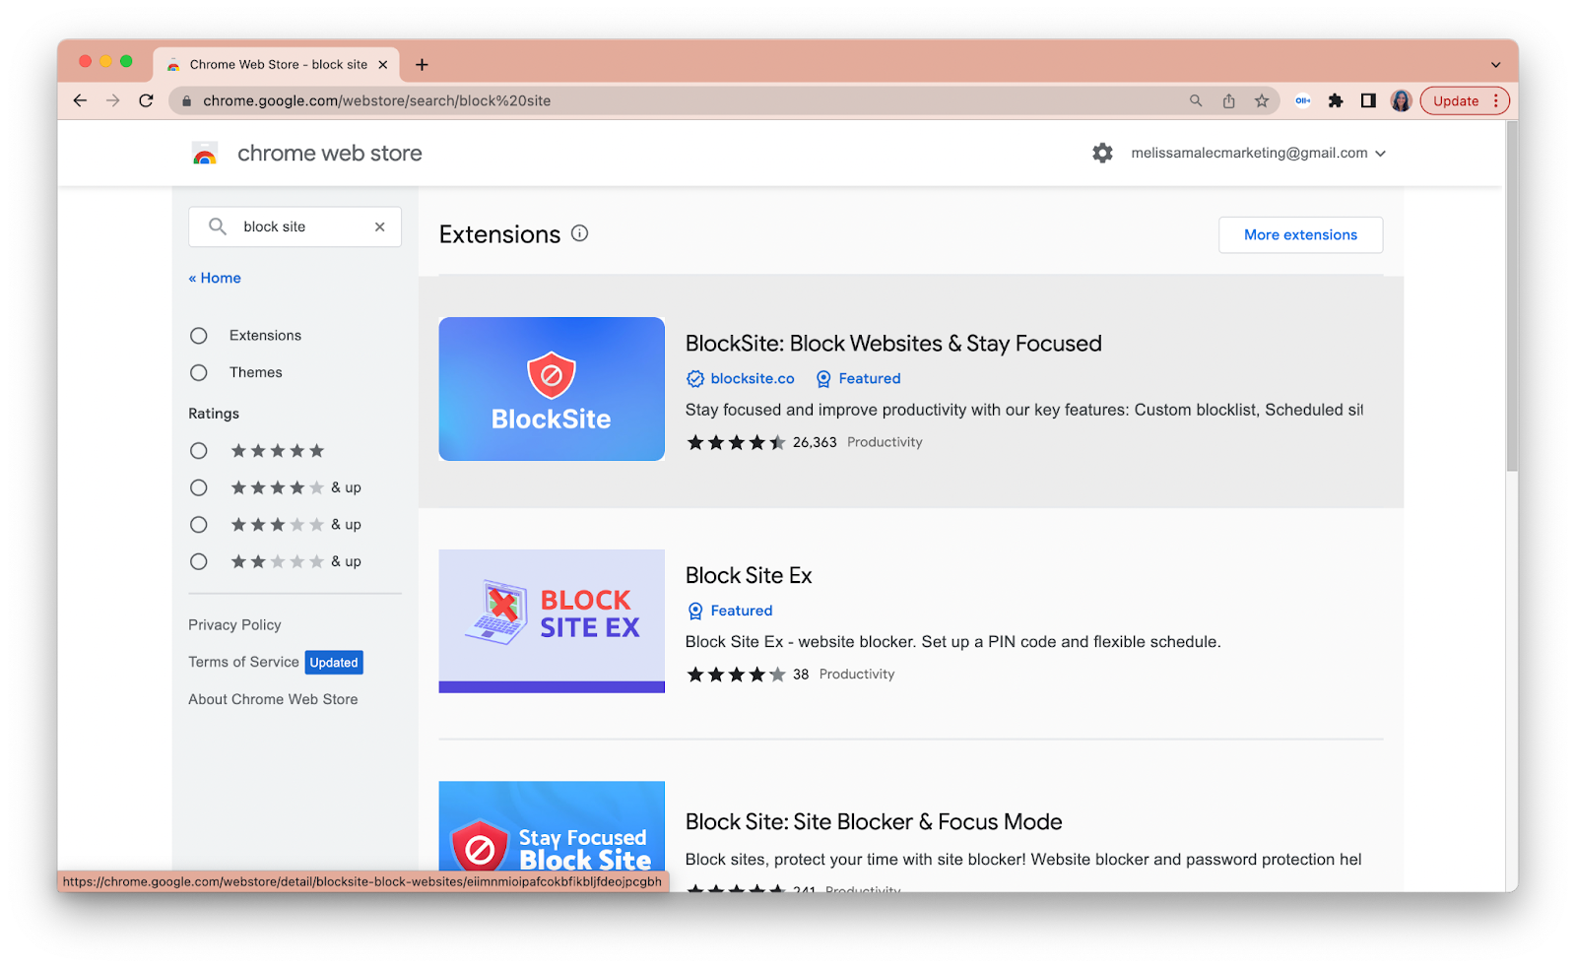Viewport: 1576px width, 968px height.
Task: Open About Chrome Web Store
Action: (273, 699)
